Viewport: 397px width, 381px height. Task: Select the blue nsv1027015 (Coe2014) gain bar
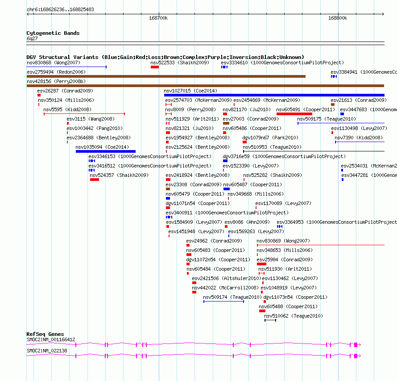coord(274,95)
